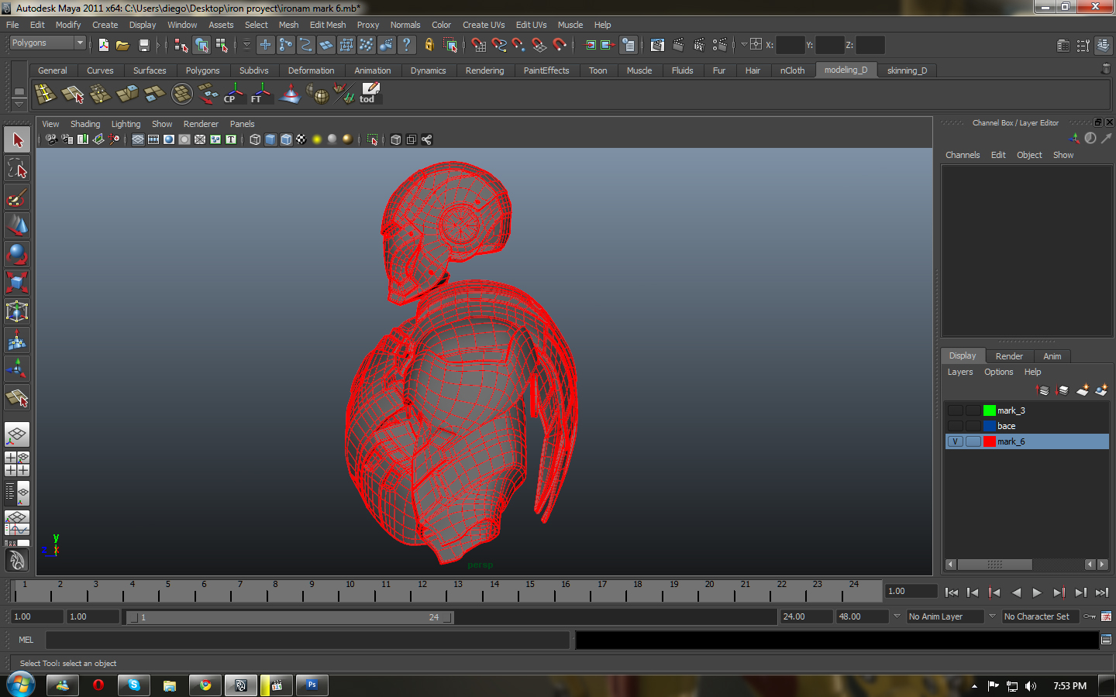Expand the No Anim Layer dropdown
The height and width of the screenshot is (697, 1116).
[x=897, y=616]
